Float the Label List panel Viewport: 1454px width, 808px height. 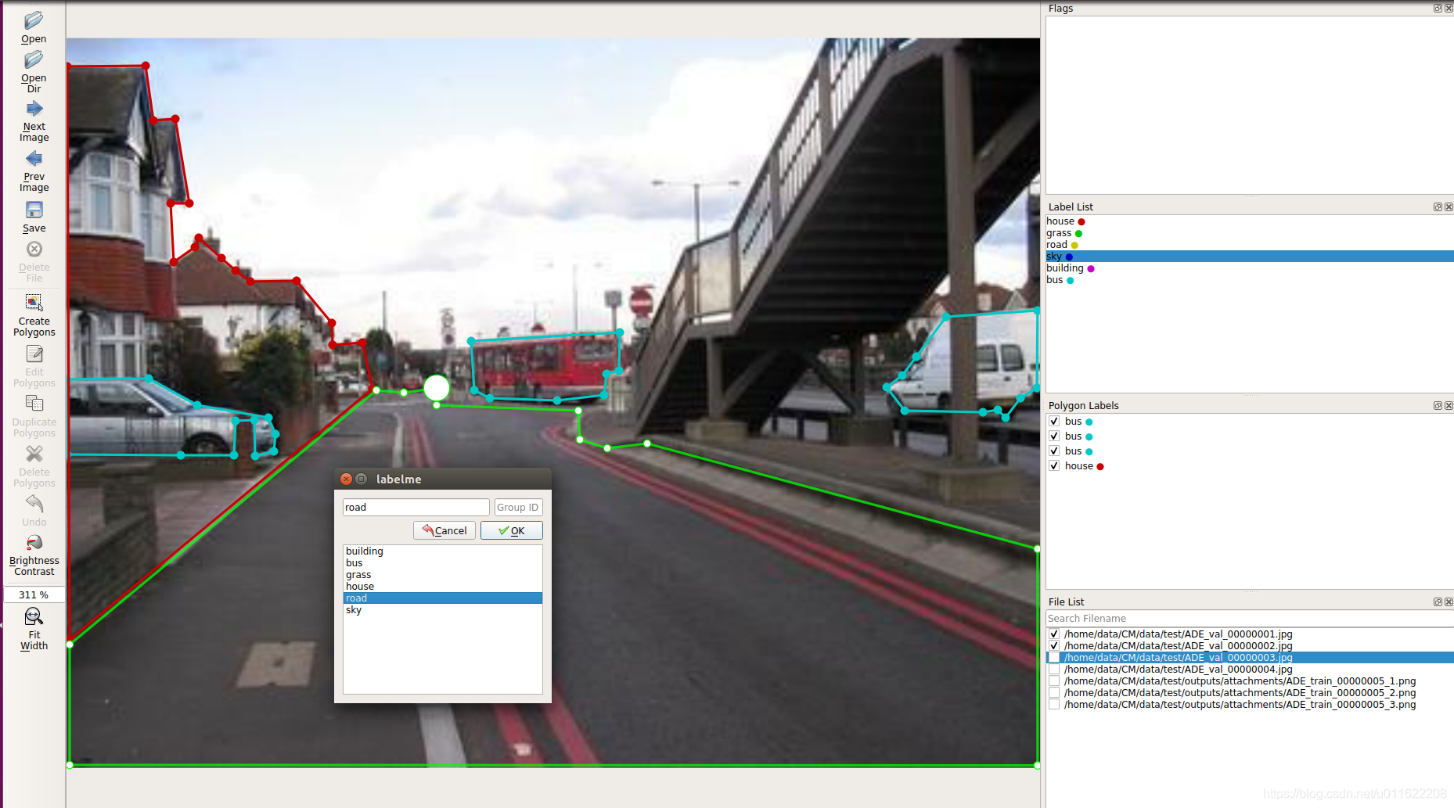[x=1437, y=207]
